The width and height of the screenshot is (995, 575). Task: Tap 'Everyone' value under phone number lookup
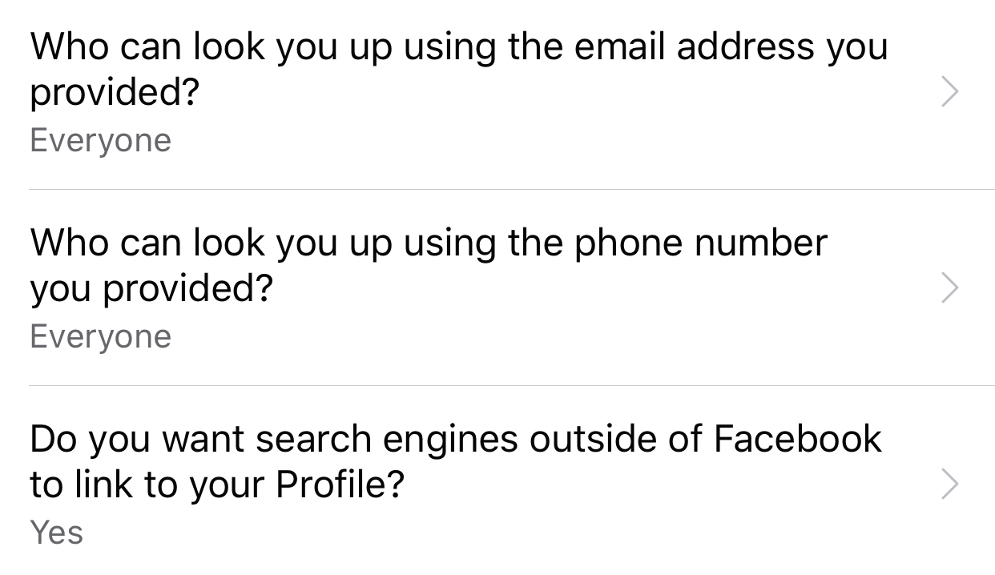100,337
